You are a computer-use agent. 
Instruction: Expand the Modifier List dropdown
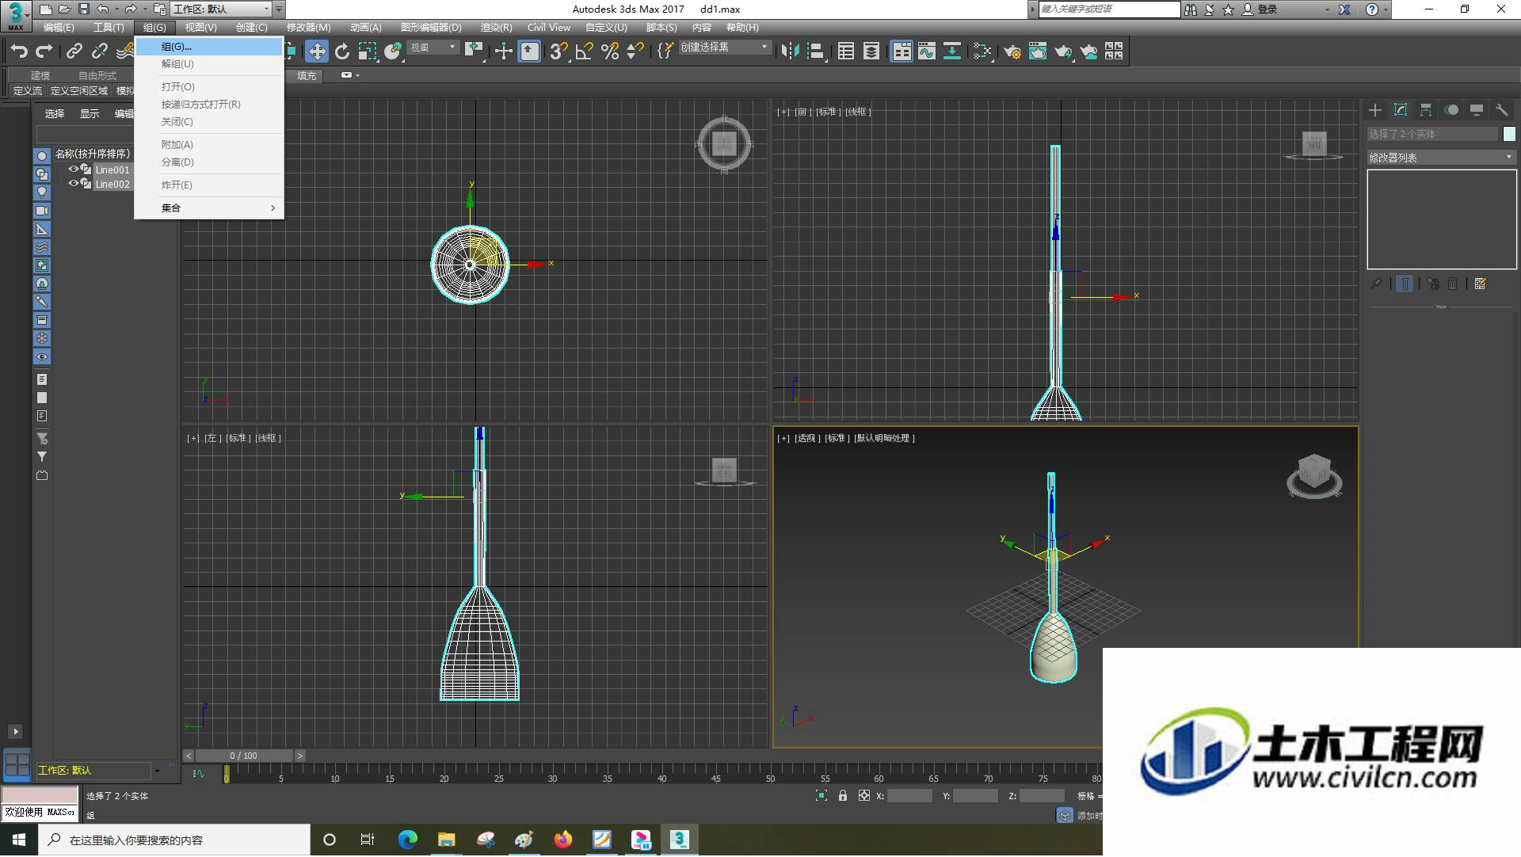(1441, 158)
